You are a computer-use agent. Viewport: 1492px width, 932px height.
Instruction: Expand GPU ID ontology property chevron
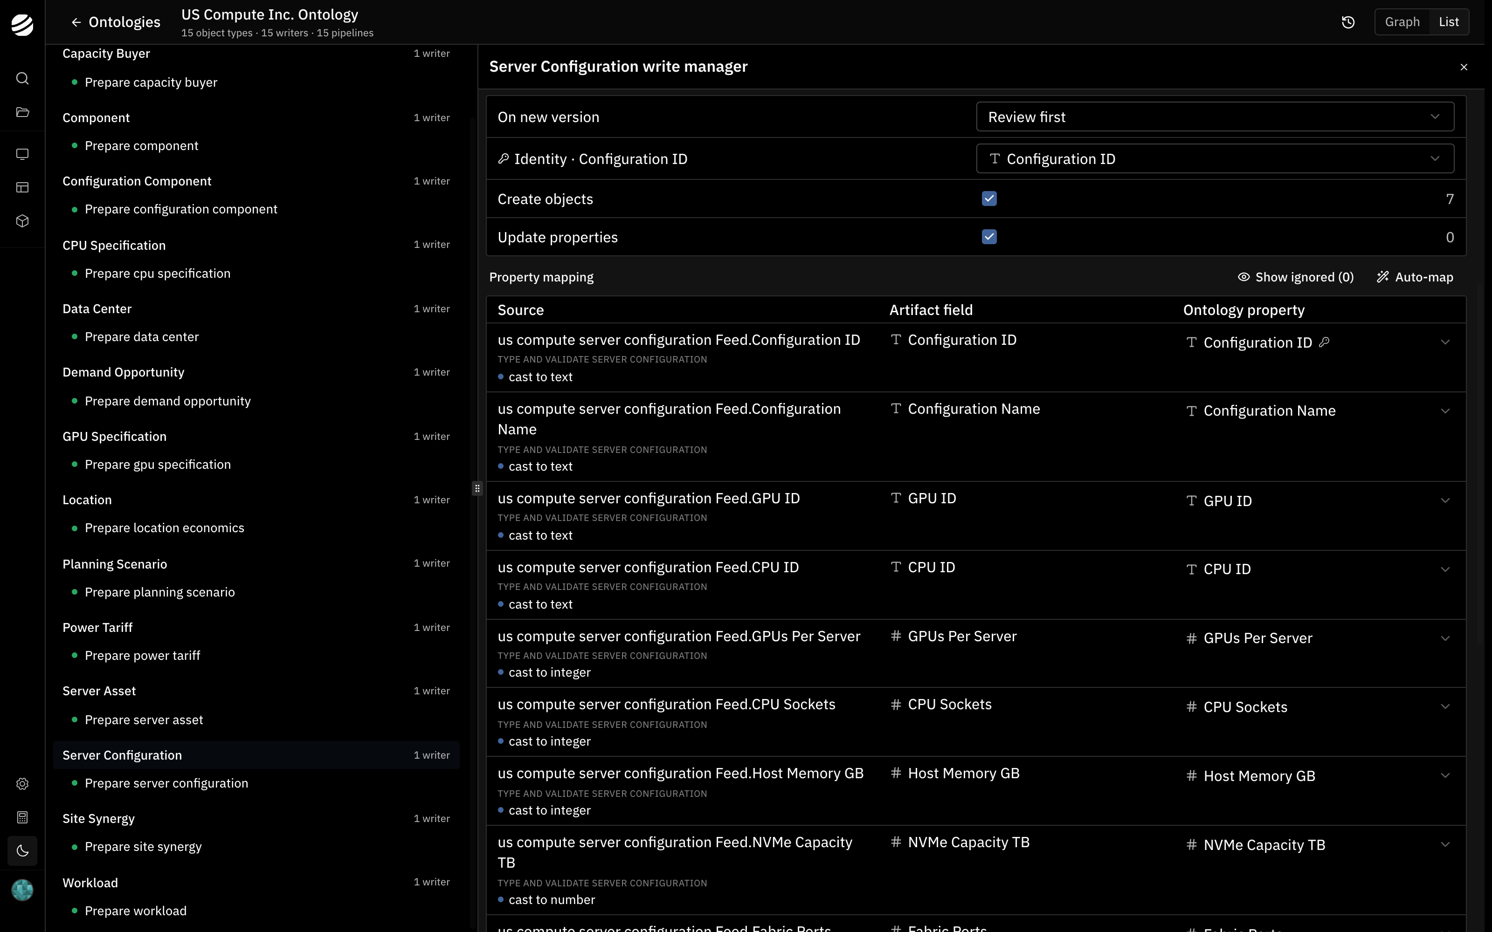1444,500
